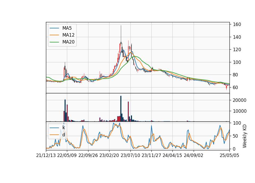Click the 160 price axis label

click(237, 24)
